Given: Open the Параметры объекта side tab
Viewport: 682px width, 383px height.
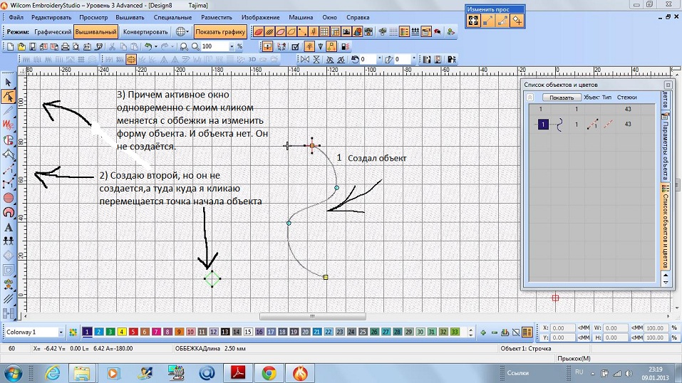Looking at the screenshot, I should pyautogui.click(x=665, y=147).
